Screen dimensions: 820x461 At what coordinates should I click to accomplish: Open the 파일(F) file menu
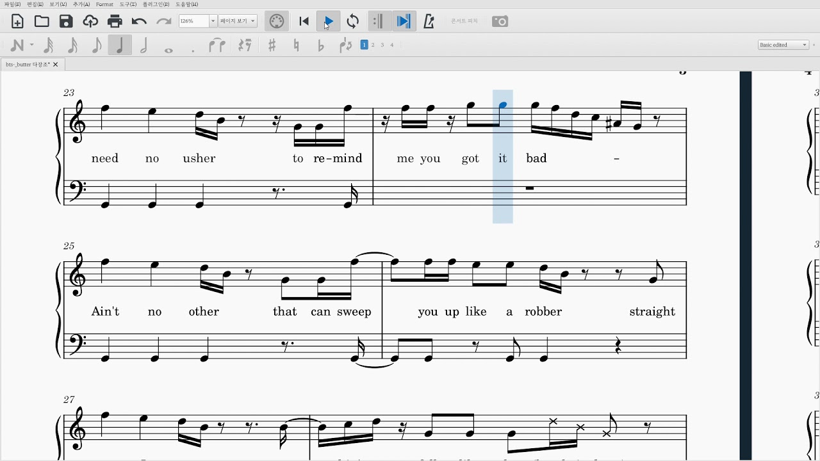pyautogui.click(x=12, y=4)
